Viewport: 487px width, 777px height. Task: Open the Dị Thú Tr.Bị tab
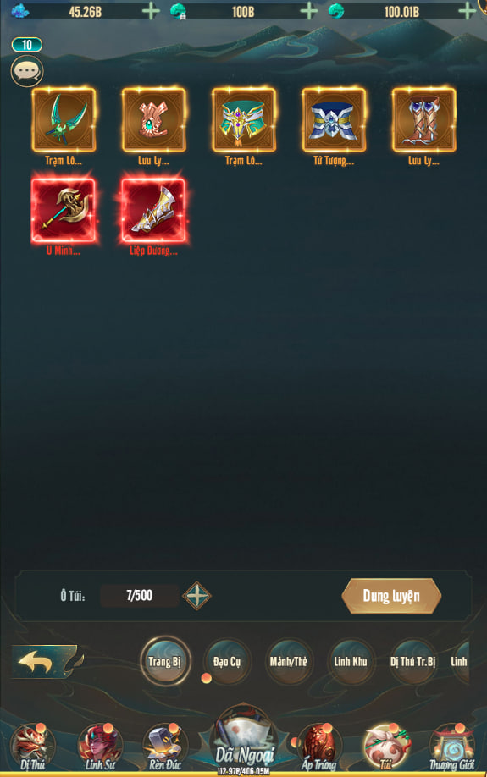coord(412,662)
